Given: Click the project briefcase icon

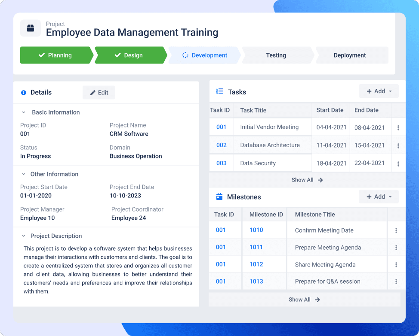Looking at the screenshot, I should point(30,28).
